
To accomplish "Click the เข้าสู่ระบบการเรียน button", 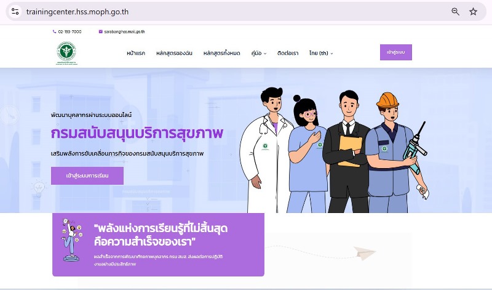I will click(87, 175).
